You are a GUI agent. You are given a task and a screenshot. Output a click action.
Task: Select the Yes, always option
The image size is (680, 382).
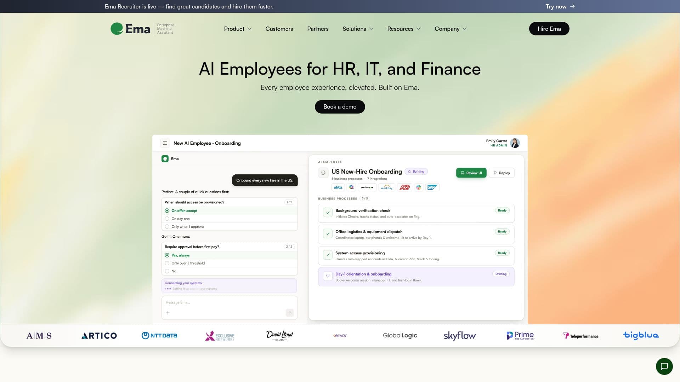229,255
